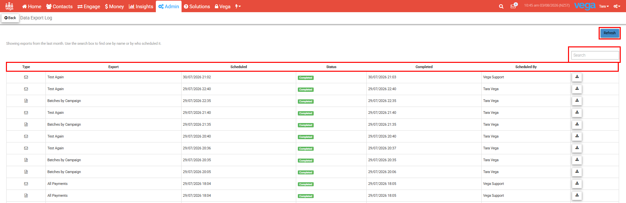Select the completed time '29/07/2026 20:37'

coord(382,148)
